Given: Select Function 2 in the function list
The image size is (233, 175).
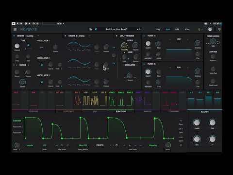Looking at the screenshot, I should click(x=17, y=126).
